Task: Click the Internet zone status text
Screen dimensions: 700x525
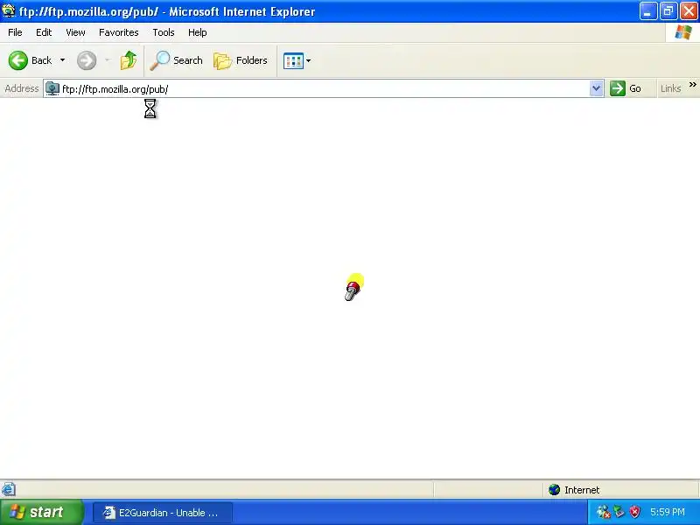Action: point(582,490)
